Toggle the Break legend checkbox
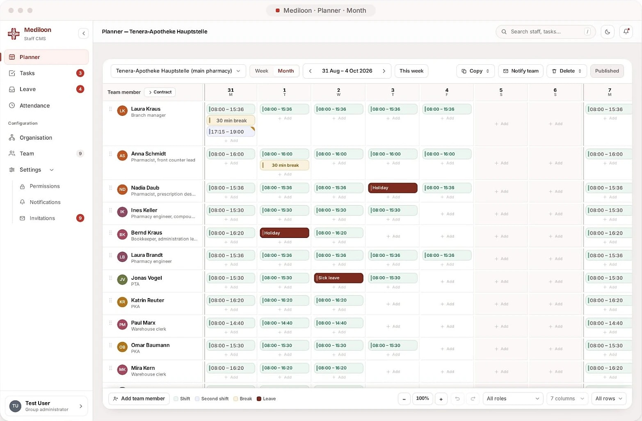642x421 pixels. (236, 399)
